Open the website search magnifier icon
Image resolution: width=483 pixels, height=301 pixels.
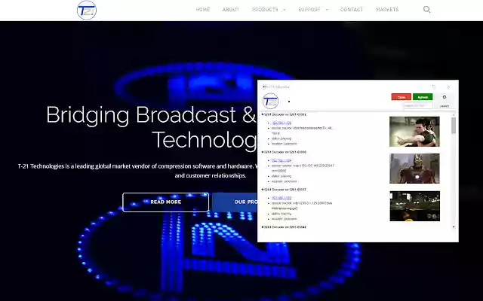[426, 10]
